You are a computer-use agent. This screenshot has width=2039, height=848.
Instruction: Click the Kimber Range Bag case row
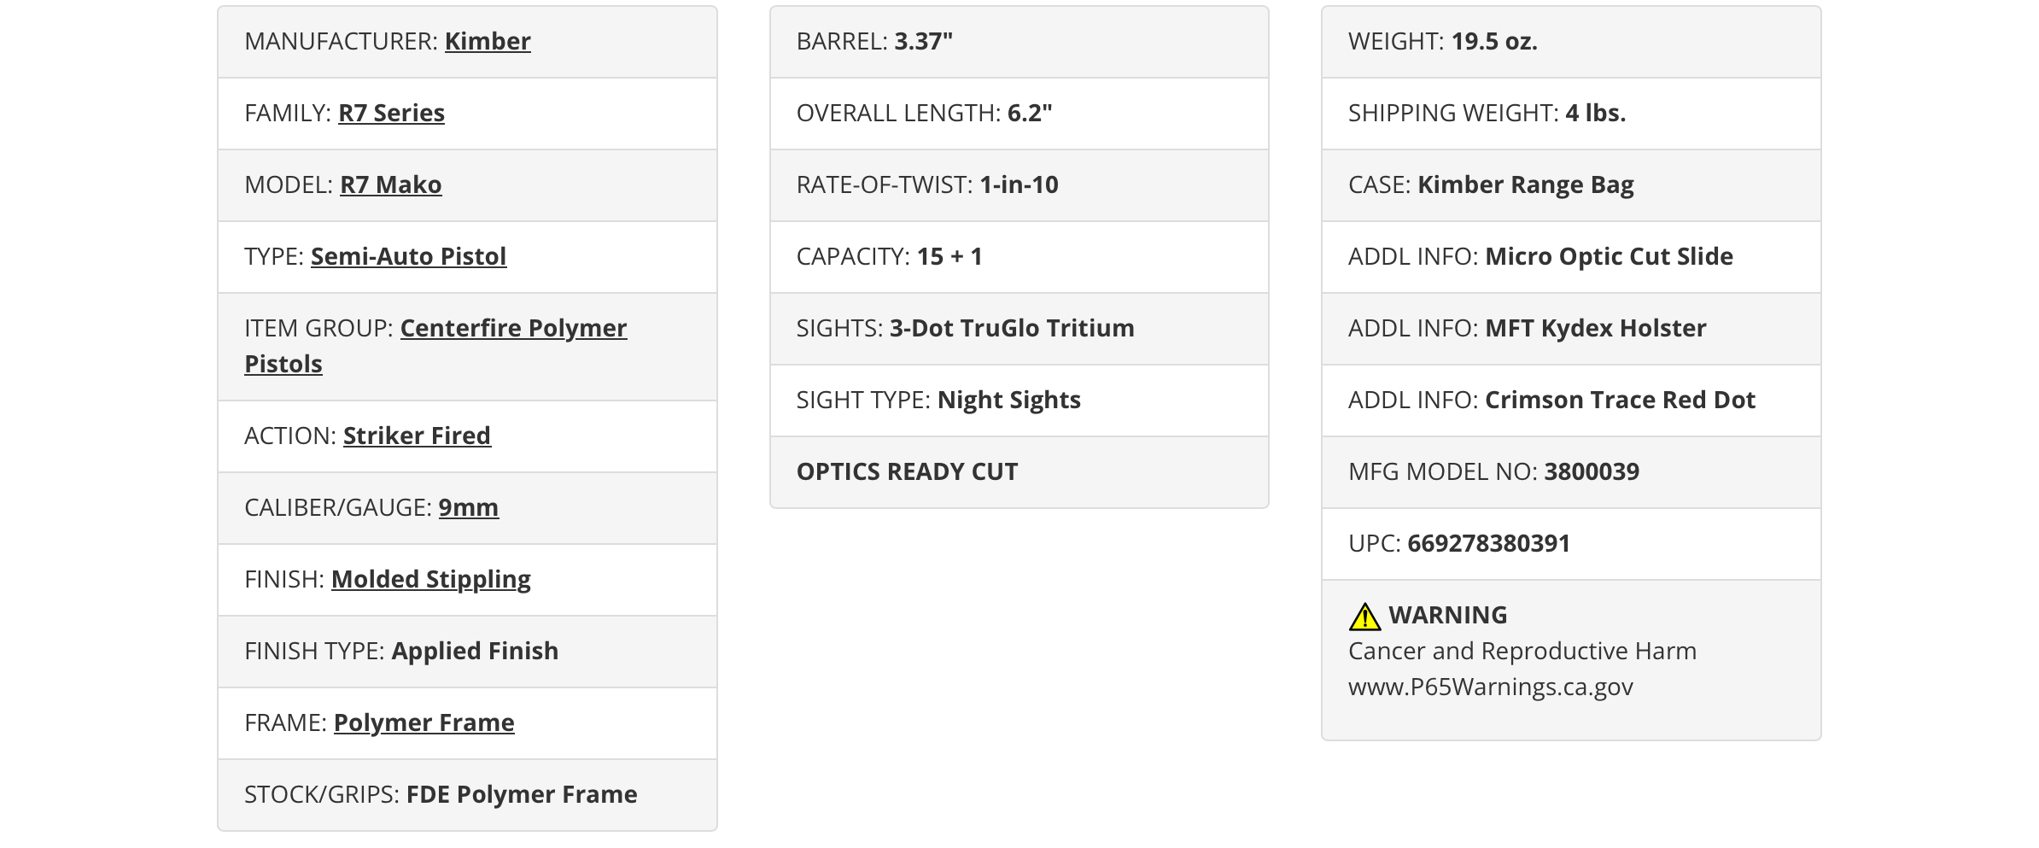click(x=1571, y=185)
